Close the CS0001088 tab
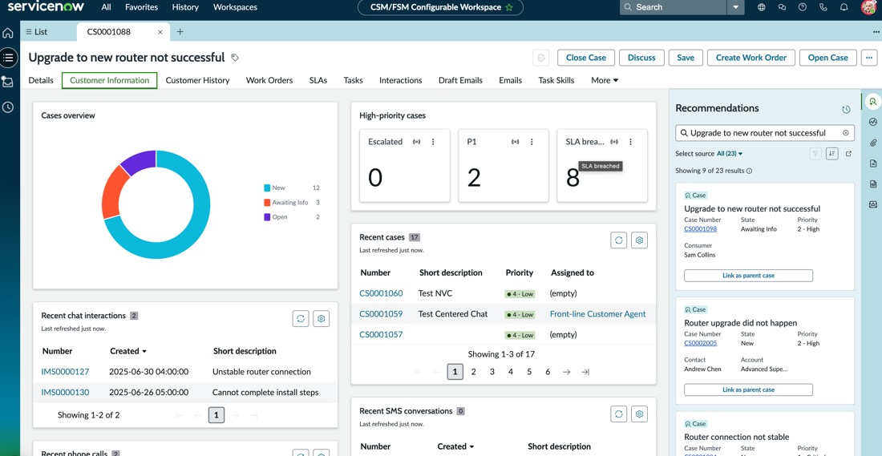The width and height of the screenshot is (882, 456). 160,32
